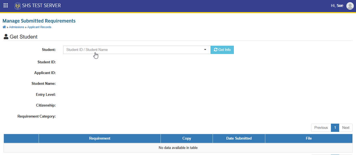Click the school crest logo
This screenshot has height=155, width=356.
click(18, 6)
